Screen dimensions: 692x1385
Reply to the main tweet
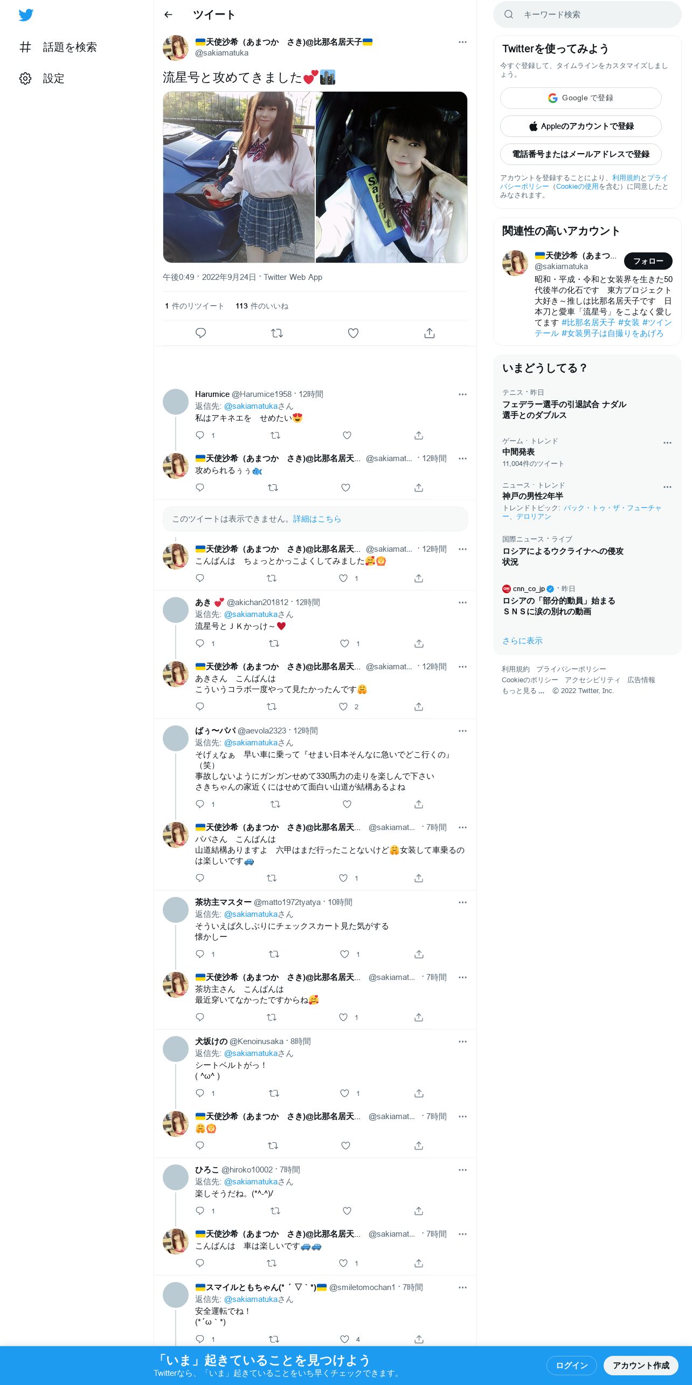[200, 333]
